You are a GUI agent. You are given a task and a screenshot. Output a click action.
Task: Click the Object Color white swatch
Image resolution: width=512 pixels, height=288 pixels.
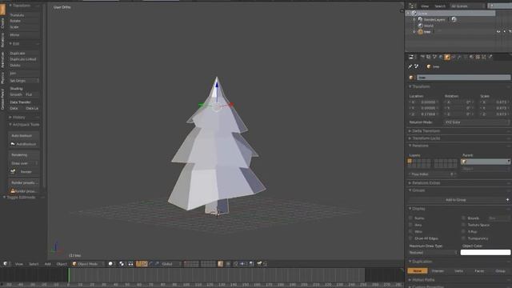coord(486,253)
